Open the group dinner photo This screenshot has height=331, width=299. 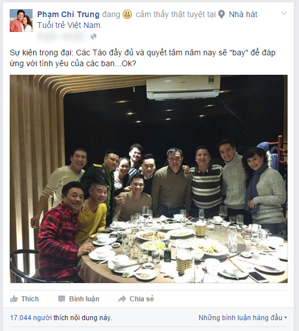tap(148, 179)
